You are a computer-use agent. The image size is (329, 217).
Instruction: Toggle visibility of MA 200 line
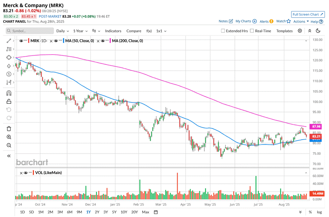click(102, 41)
